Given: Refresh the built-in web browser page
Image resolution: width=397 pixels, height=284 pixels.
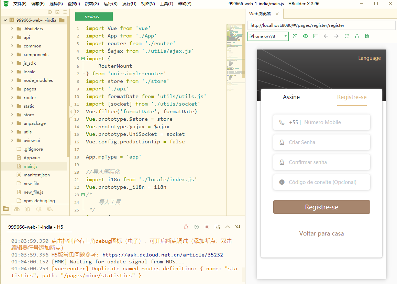Looking at the screenshot, I should (x=346, y=36).
